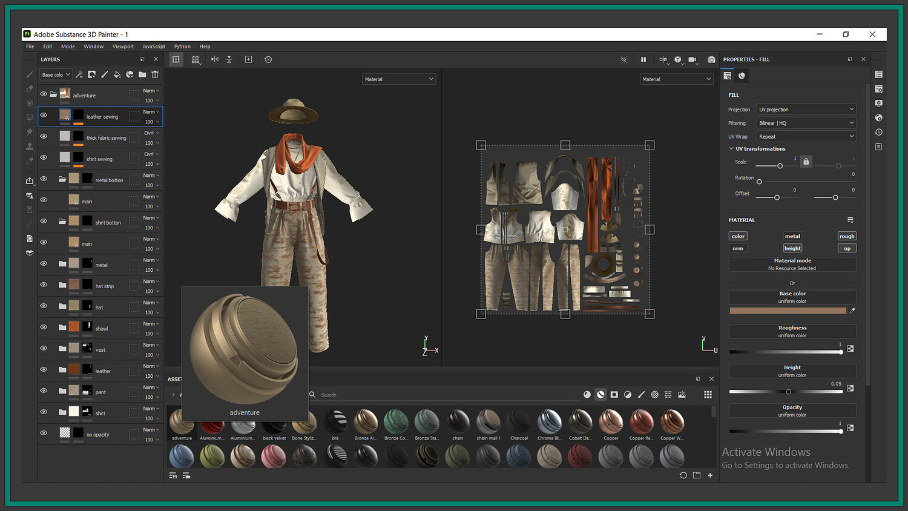Select the Eraser tool in left toolbar
Viewport: 908px width, 511px height.
coord(30,88)
